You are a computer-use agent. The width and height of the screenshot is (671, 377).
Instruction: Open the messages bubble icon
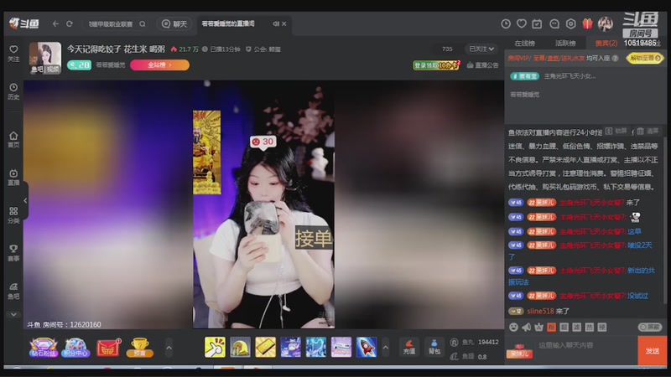(554, 24)
